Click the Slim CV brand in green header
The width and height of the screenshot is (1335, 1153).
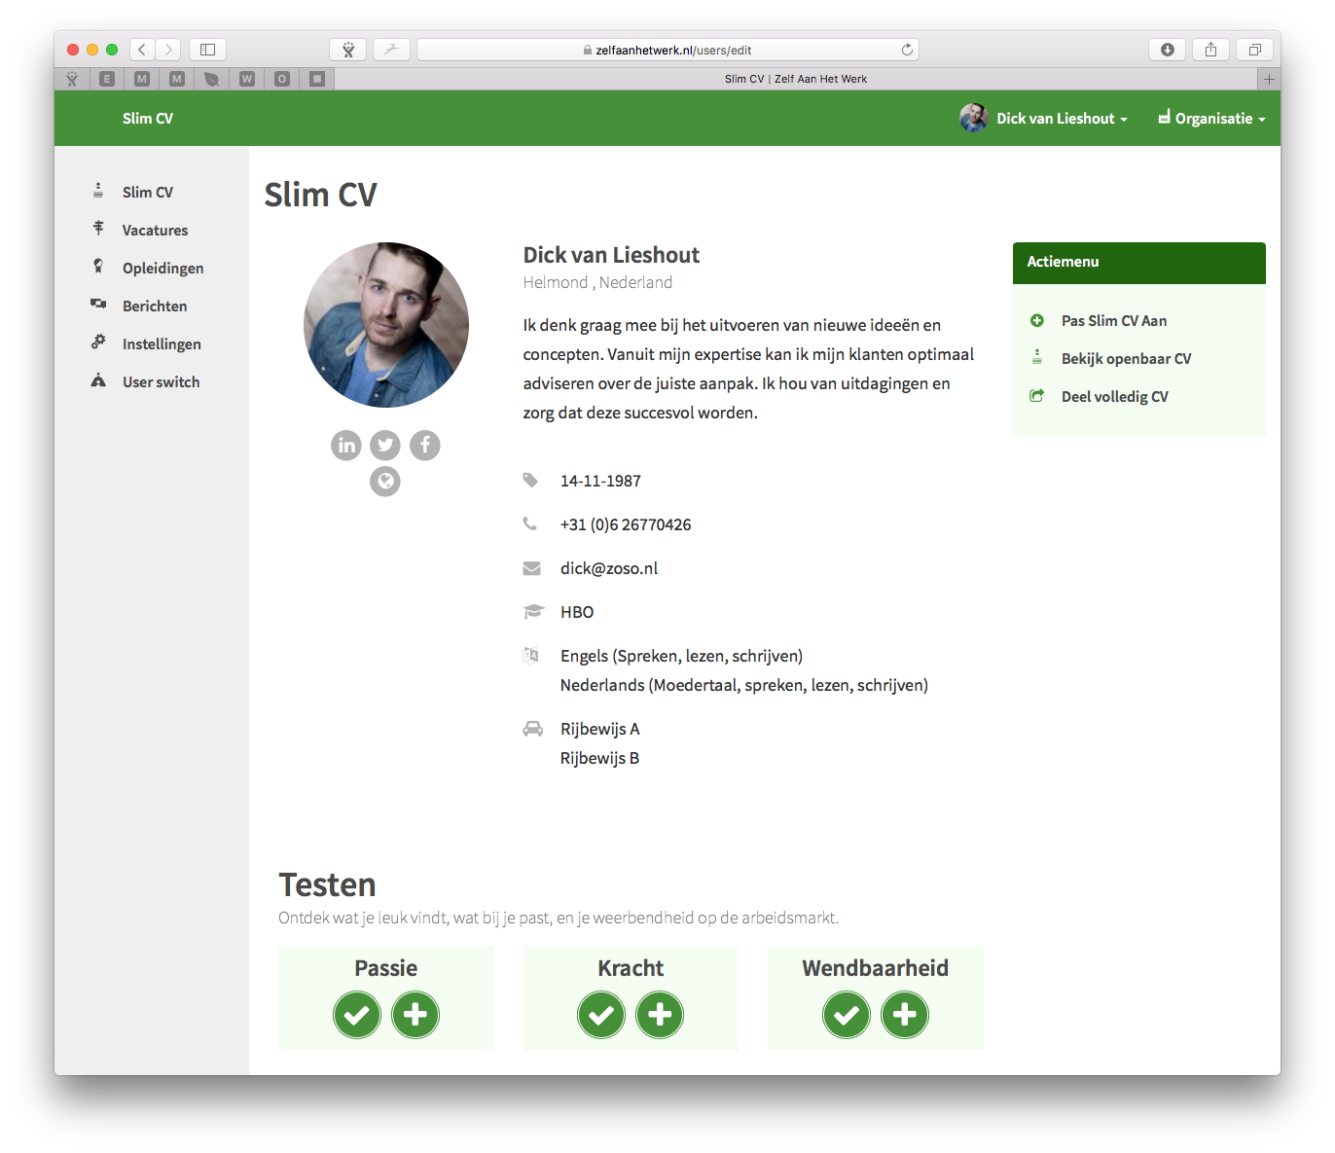point(148,119)
